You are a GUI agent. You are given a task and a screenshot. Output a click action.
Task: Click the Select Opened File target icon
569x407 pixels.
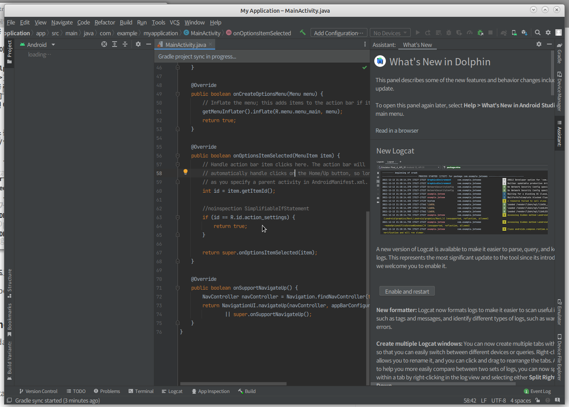coord(104,44)
